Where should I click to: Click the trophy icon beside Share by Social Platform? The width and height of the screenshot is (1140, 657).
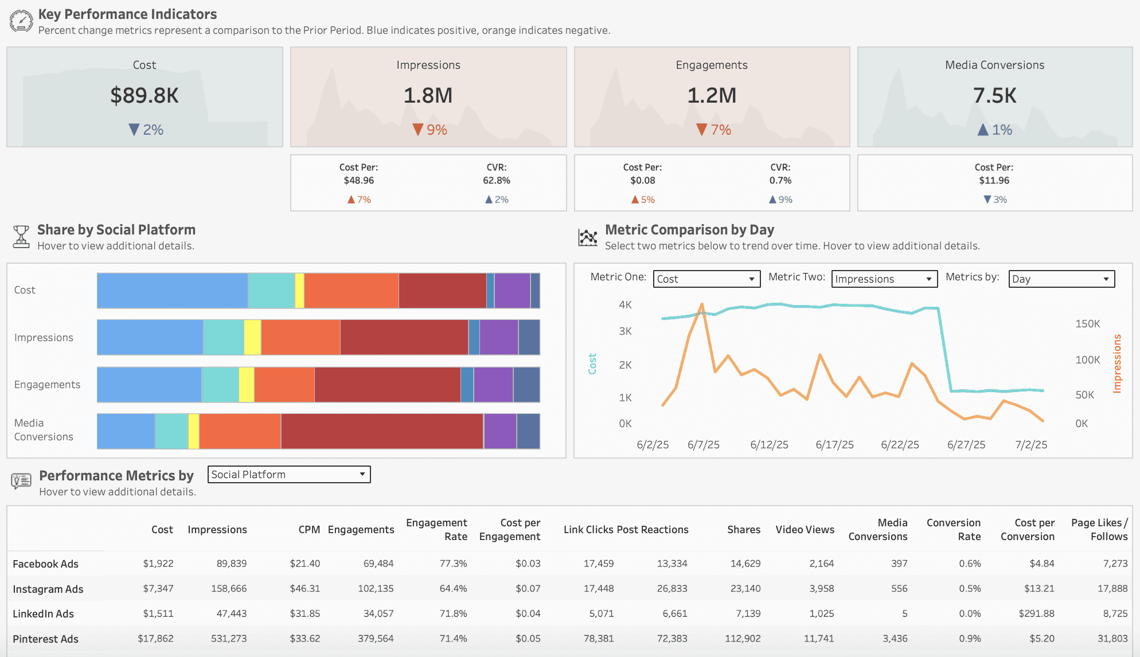pyautogui.click(x=21, y=236)
